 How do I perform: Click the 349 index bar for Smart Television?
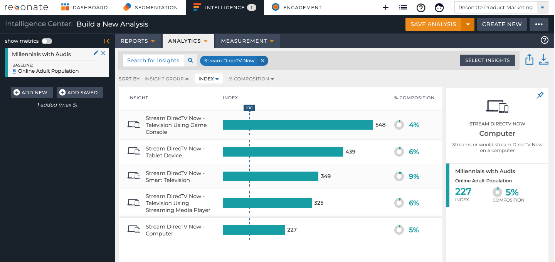pos(271,177)
